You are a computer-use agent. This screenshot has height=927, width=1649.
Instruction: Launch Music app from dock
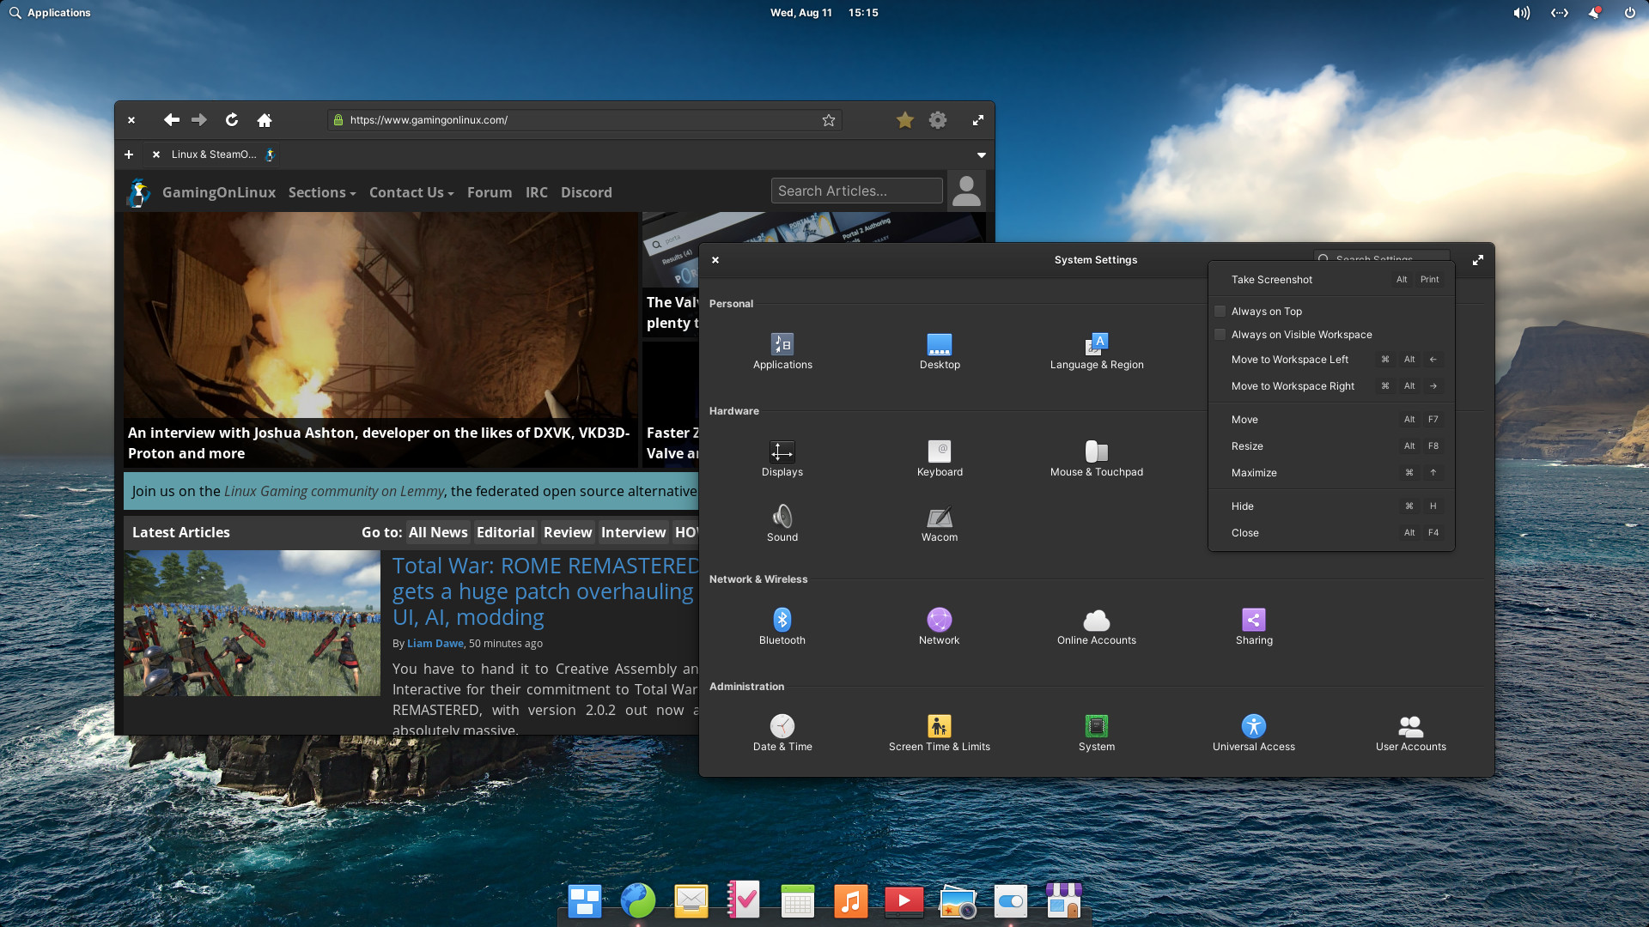tap(850, 901)
